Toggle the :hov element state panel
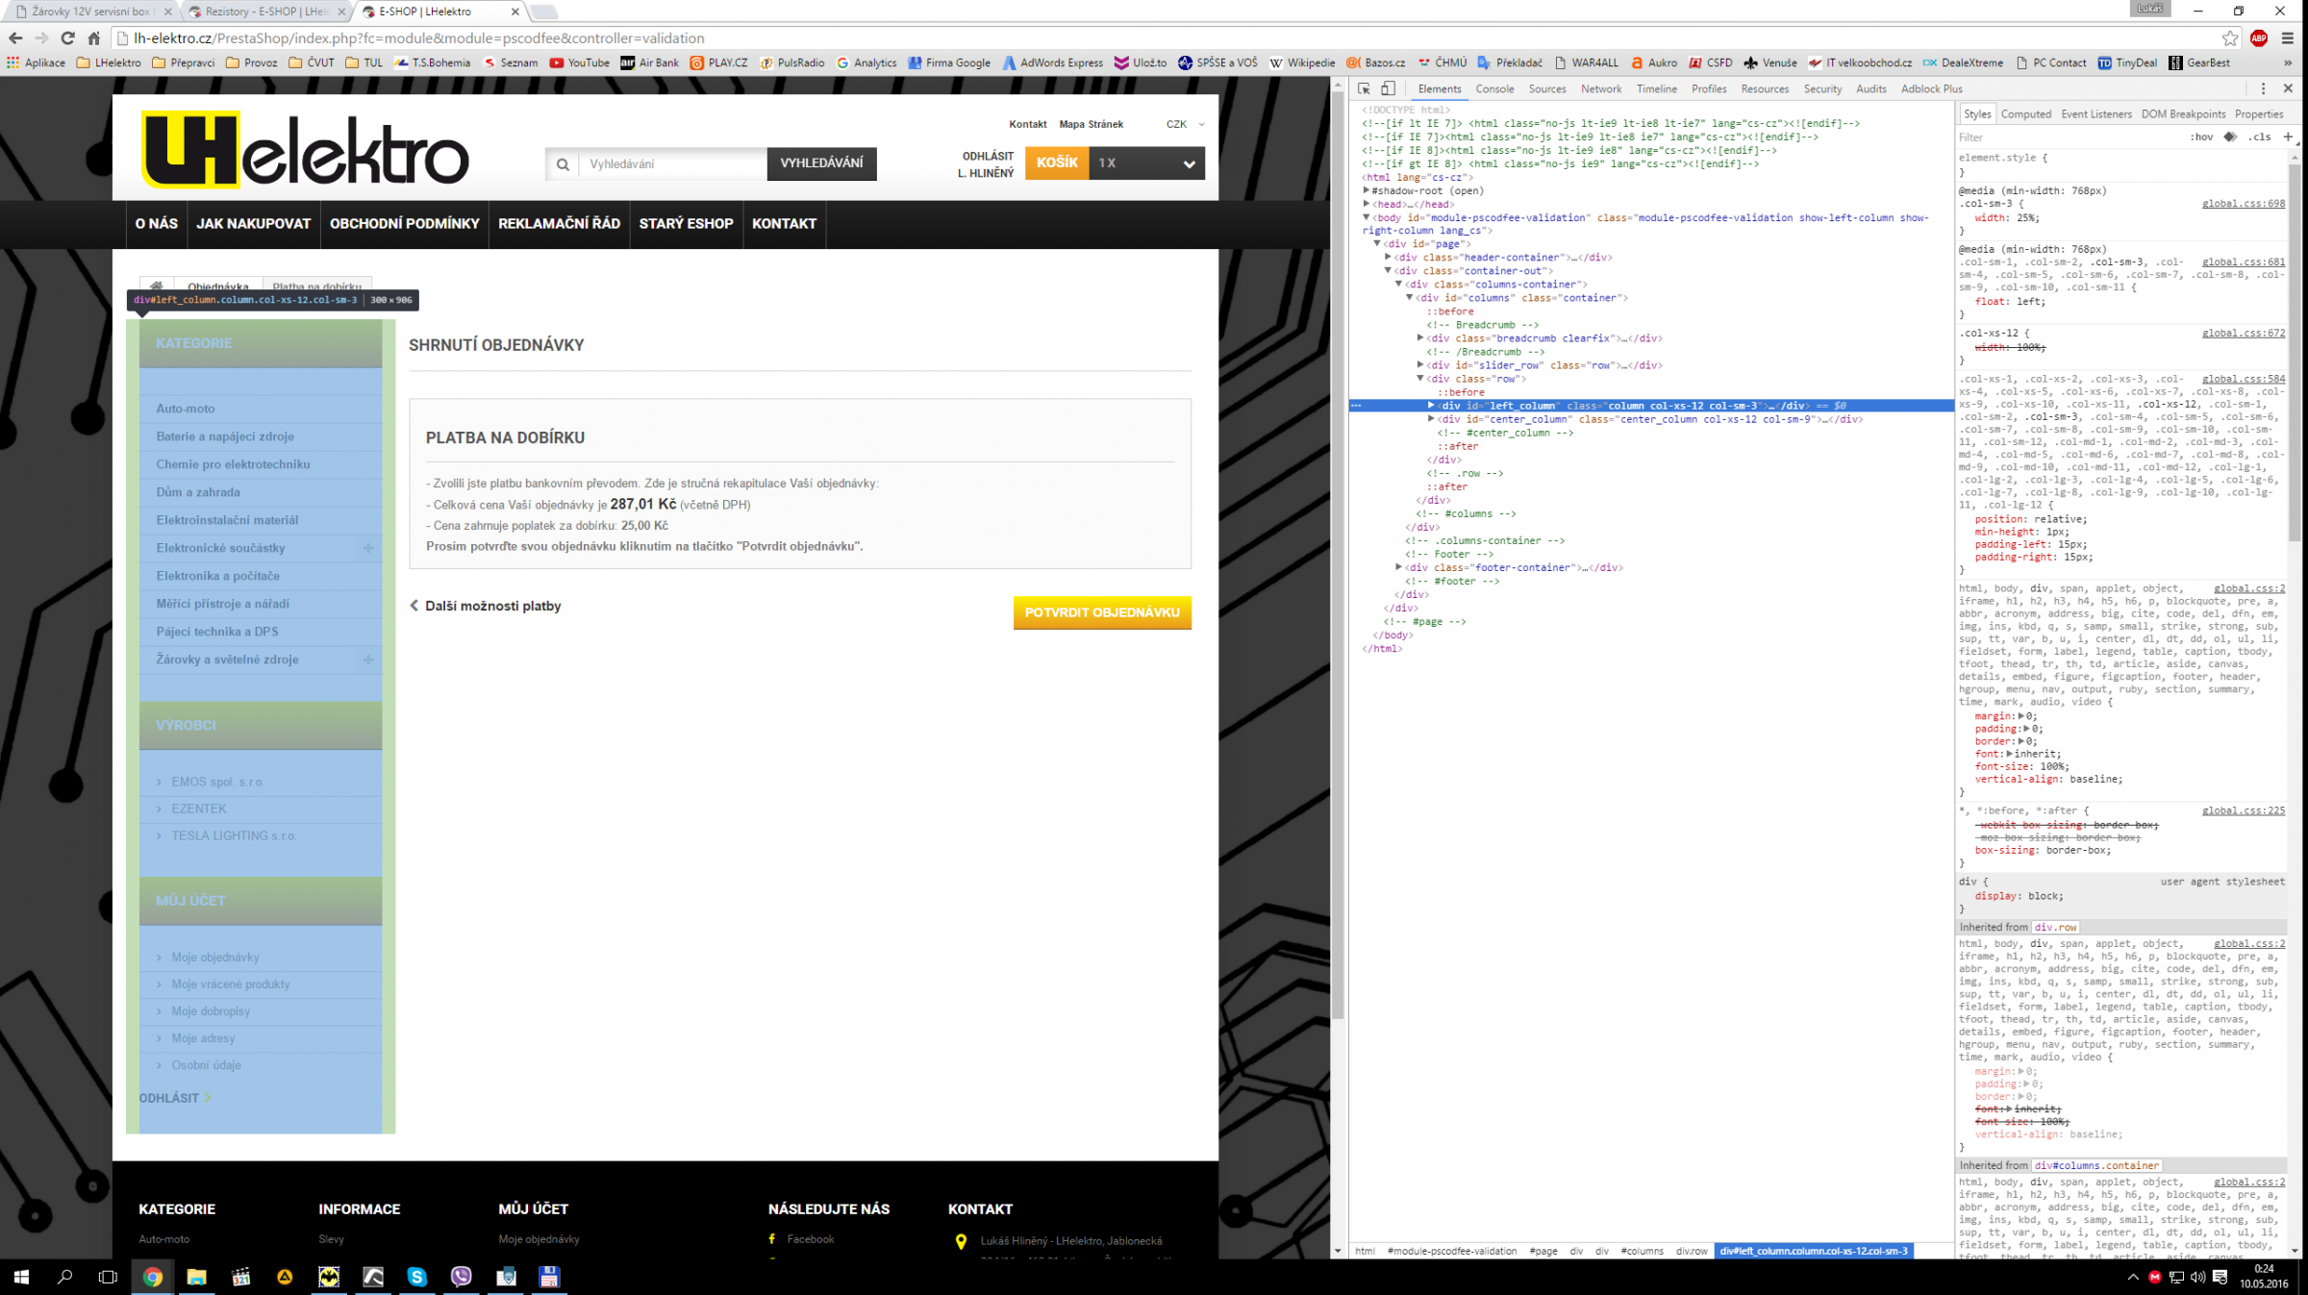 click(x=2201, y=137)
